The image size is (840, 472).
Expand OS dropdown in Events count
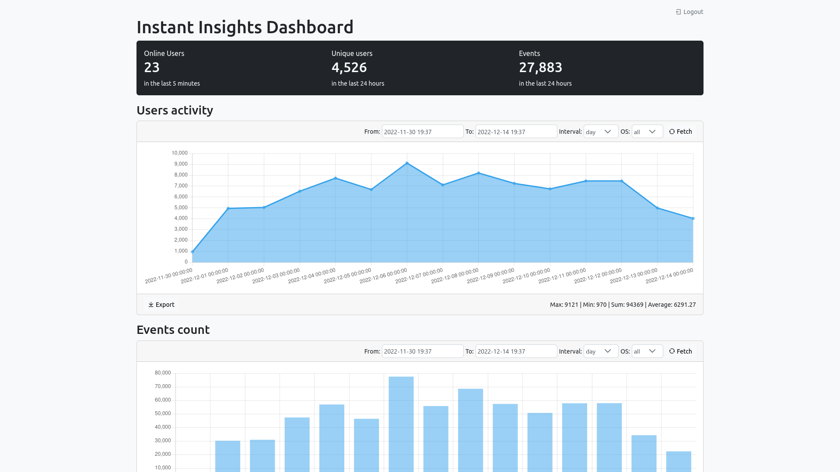pyautogui.click(x=647, y=351)
